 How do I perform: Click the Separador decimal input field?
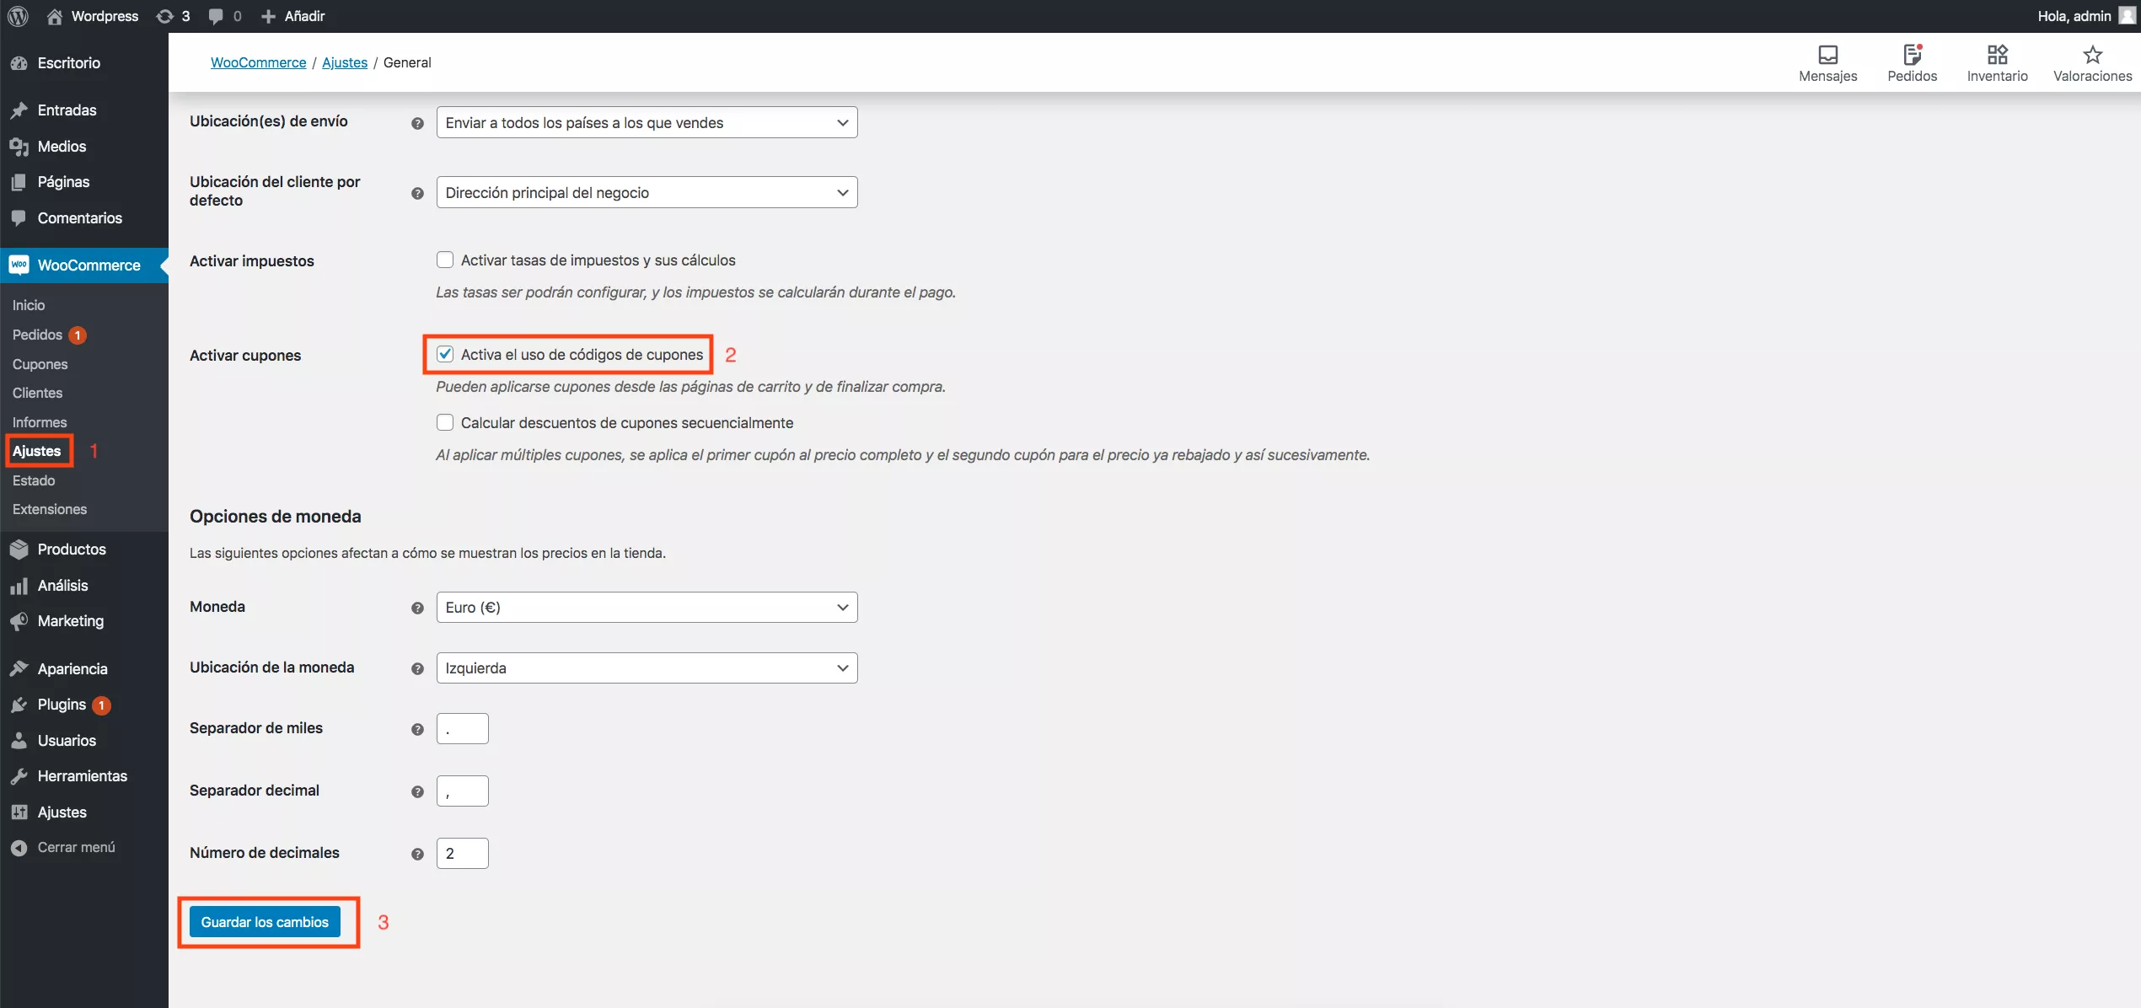[x=462, y=791]
